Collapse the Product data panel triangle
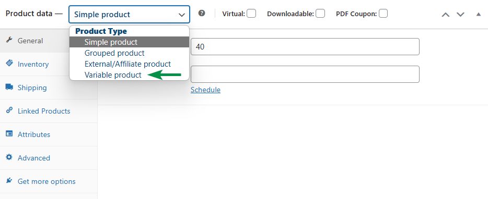Screen dimensions: 488x199 click(479, 14)
